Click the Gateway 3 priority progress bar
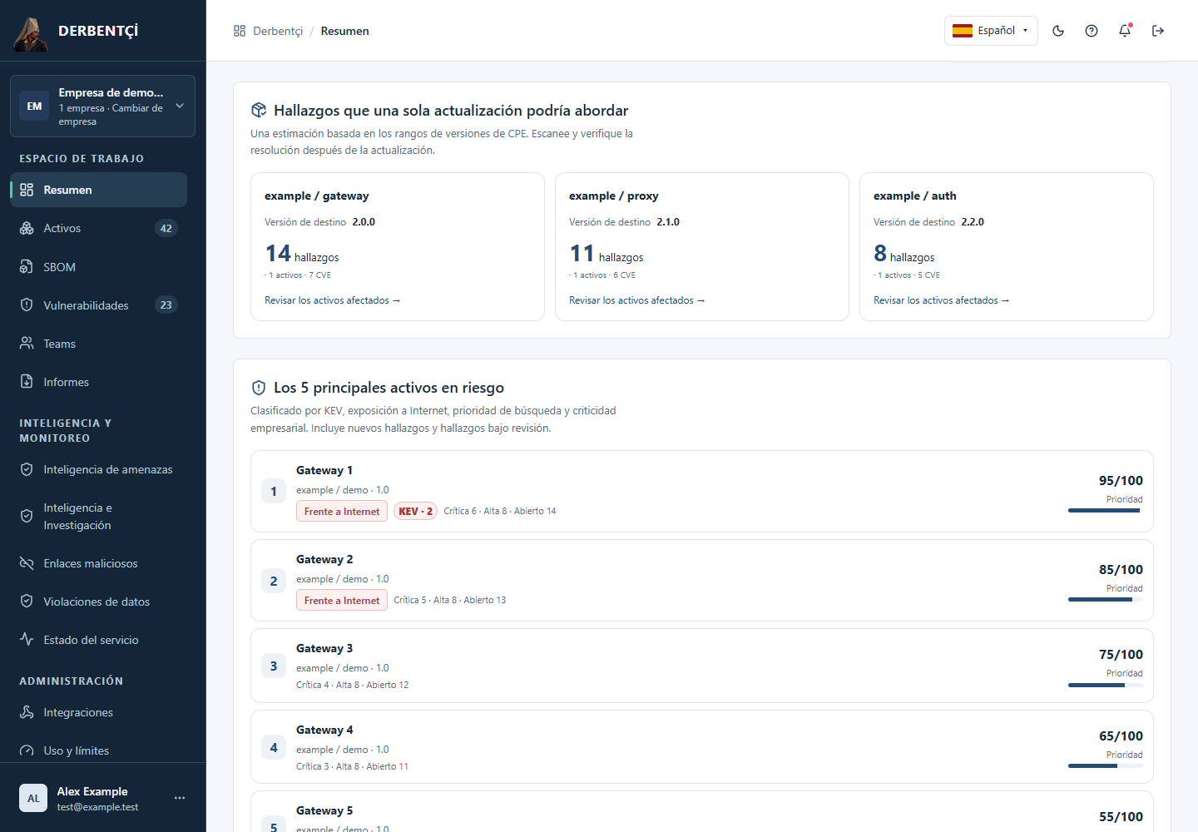Image resolution: width=1198 pixels, height=832 pixels. click(1106, 686)
